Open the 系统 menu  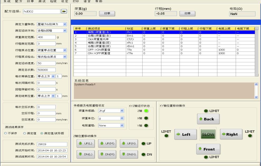(x=7, y=1)
